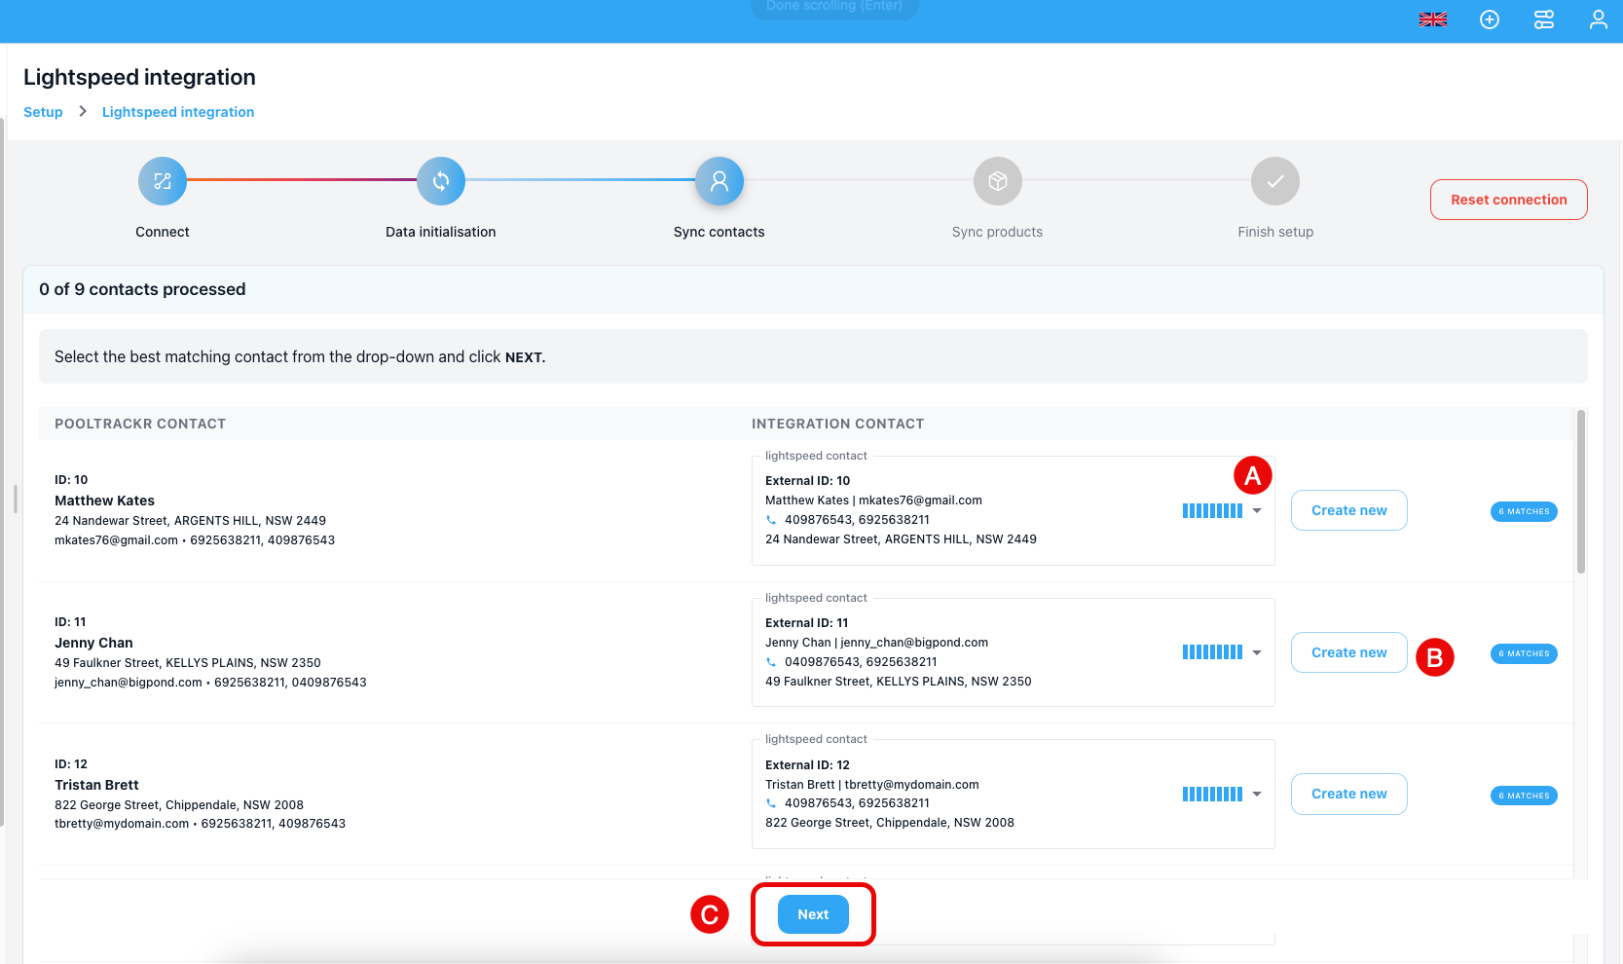This screenshot has width=1623, height=964.
Task: Select the Sync products step icon
Action: click(x=998, y=181)
